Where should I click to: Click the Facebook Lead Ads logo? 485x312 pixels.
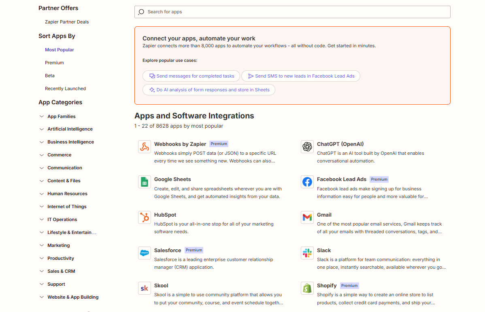[x=307, y=182]
